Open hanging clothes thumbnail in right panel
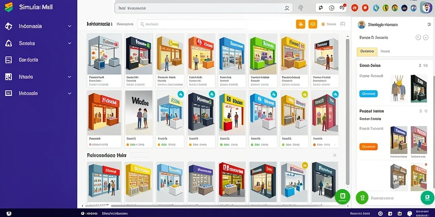The width and height of the screenshot is (435, 217). (x=398, y=88)
